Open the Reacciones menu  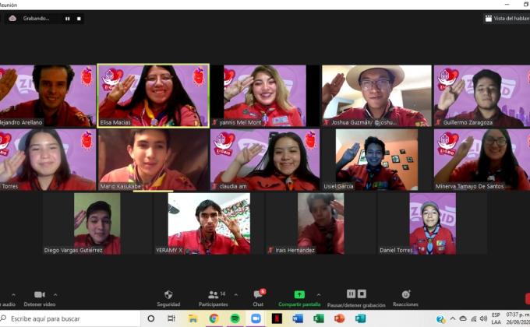click(405, 297)
